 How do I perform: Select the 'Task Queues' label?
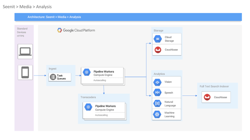(61, 77)
